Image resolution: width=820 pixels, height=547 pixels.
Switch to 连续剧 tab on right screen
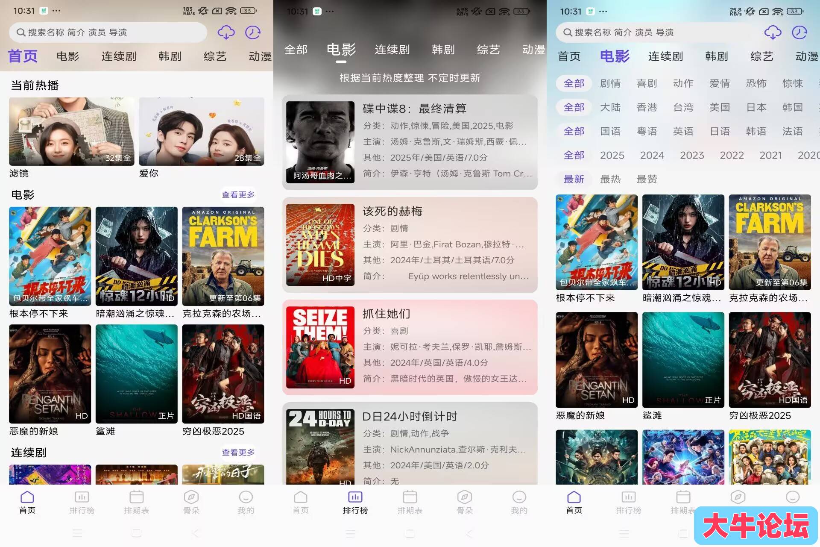pyautogui.click(x=665, y=56)
